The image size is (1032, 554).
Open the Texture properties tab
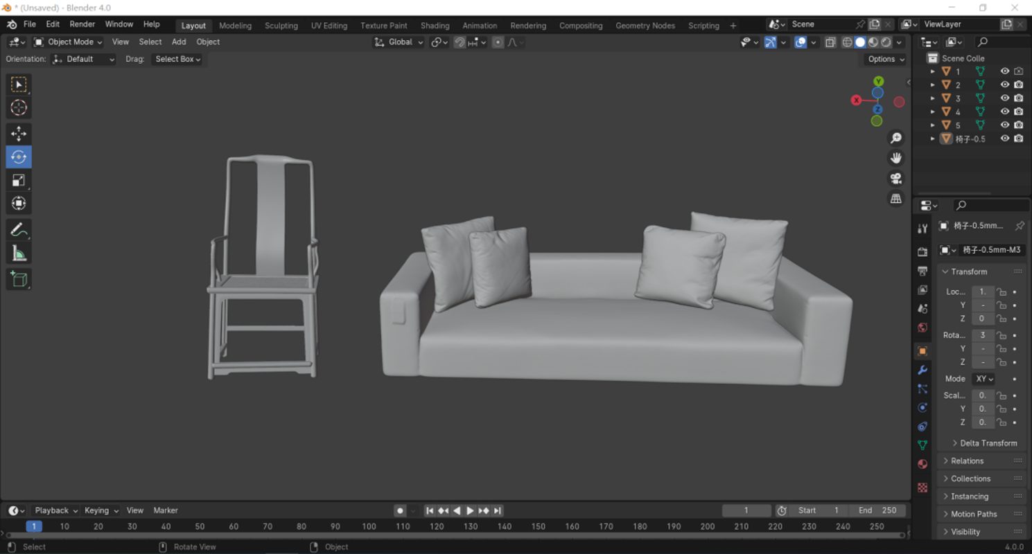coord(922,488)
